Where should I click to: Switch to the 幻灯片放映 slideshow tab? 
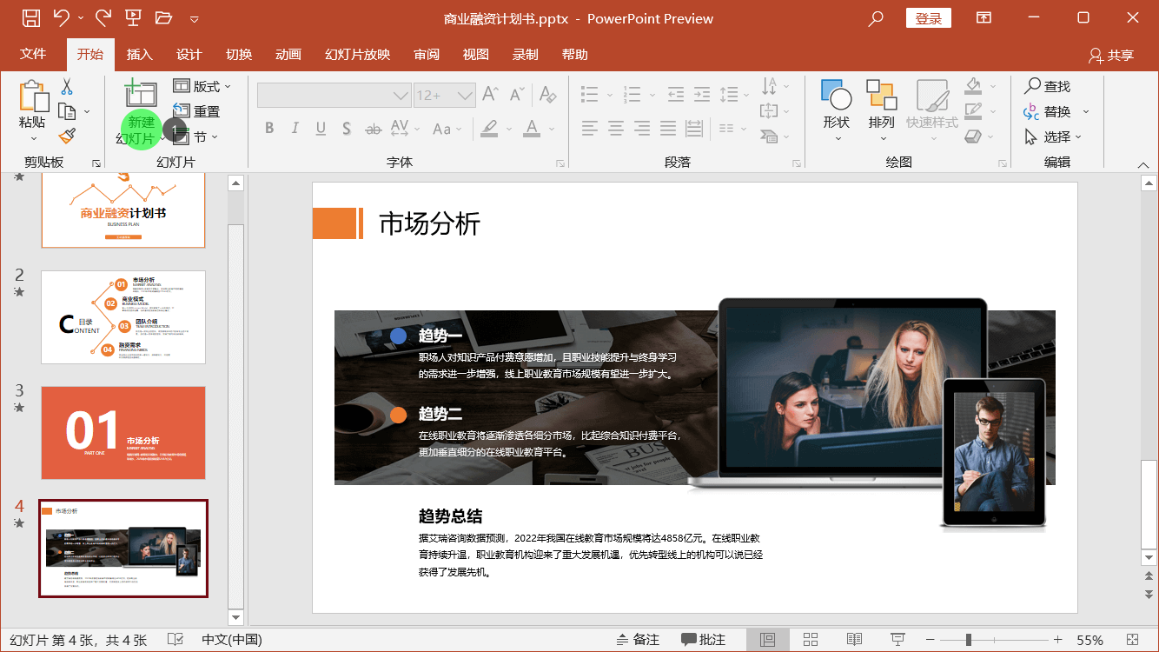tap(357, 54)
